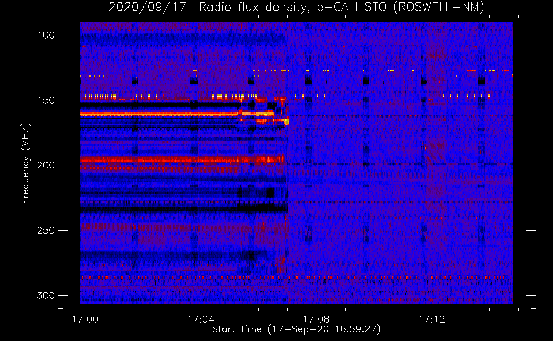Click the 17:08 time tick label
The width and height of the screenshot is (553, 341).
[316, 319]
